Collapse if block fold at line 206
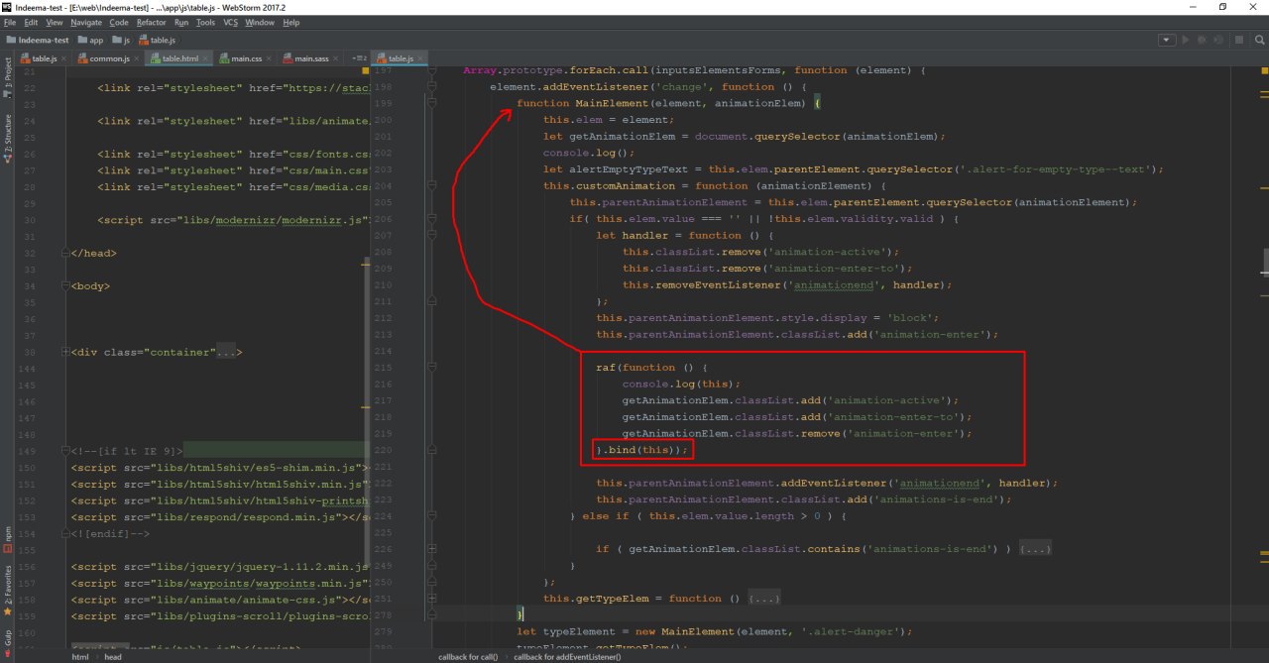1269x663 pixels. [432, 218]
